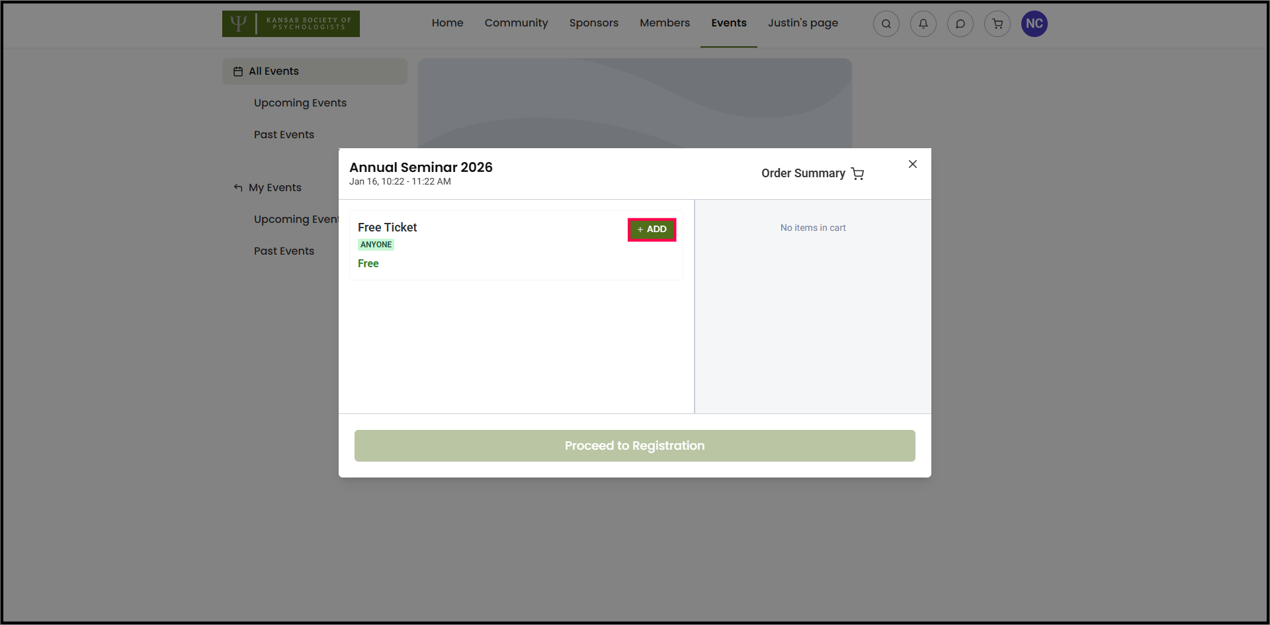
Task: Go to the Home menu item
Action: pos(447,23)
